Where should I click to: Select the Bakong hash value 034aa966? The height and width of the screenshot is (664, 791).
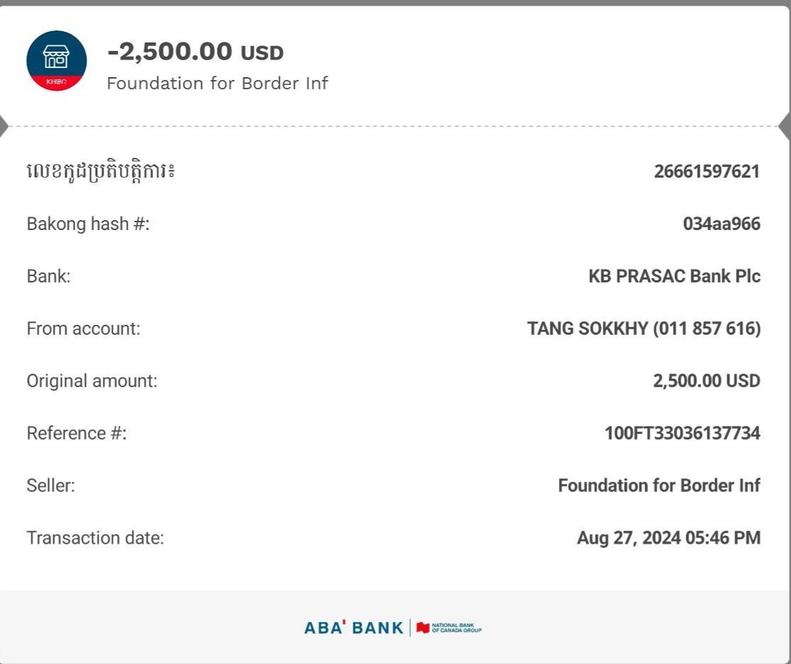[722, 224]
